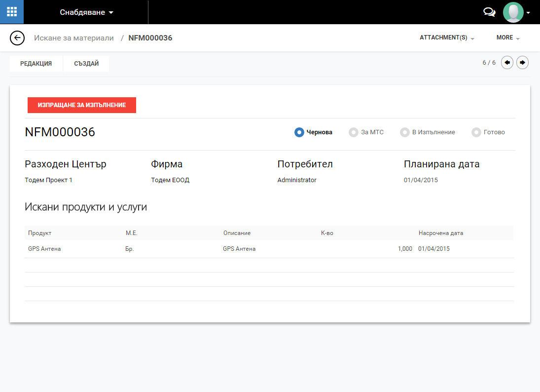Select the В Изпълнение status

(427, 132)
